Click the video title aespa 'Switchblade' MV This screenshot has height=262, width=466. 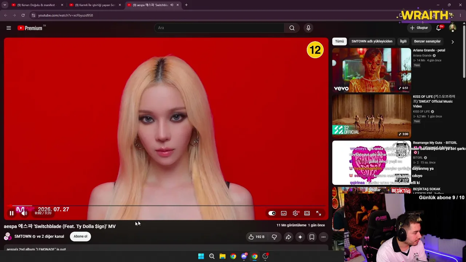60,226
